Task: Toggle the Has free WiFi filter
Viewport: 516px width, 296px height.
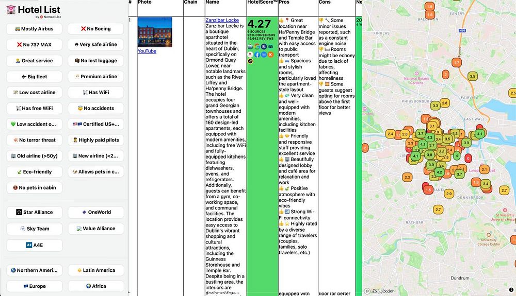Action: [x=34, y=108]
